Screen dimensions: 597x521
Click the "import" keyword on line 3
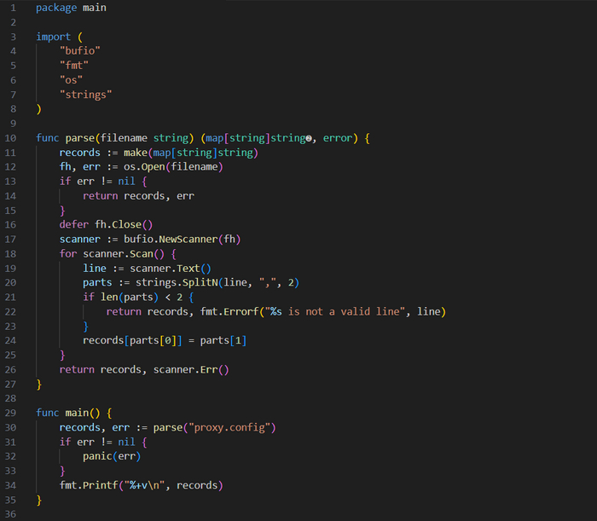click(x=53, y=37)
